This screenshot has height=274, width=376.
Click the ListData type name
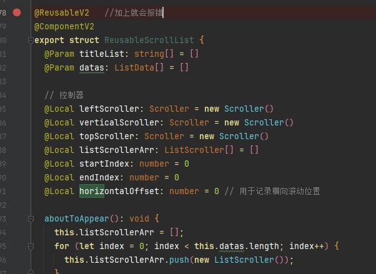[x=134, y=68]
